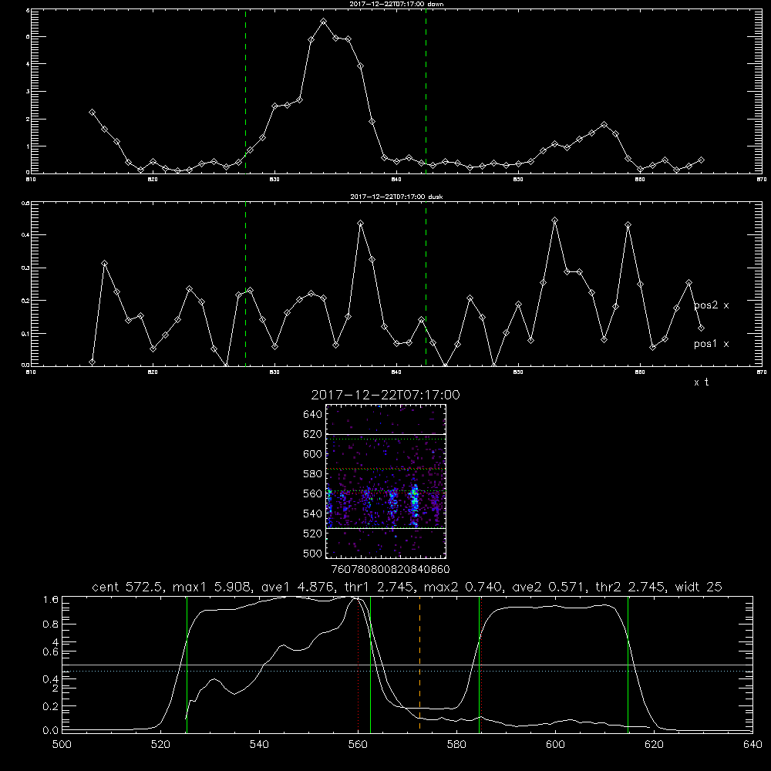Click the 0.8 y-axis label of profile plot
771x771 pixels.
tap(51, 624)
